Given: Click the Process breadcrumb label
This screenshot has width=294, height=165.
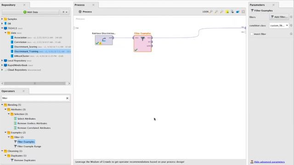Looking at the screenshot, I should pos(87,11).
